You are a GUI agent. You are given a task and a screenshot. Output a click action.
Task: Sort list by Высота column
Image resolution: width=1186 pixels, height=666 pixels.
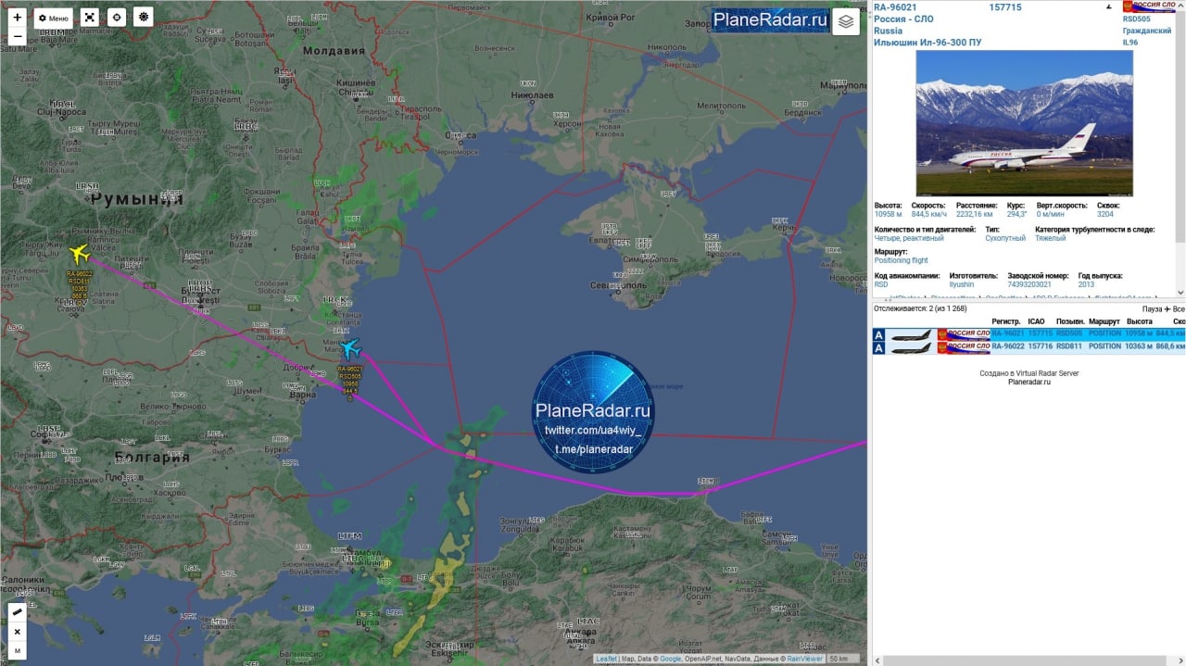coord(1139,321)
